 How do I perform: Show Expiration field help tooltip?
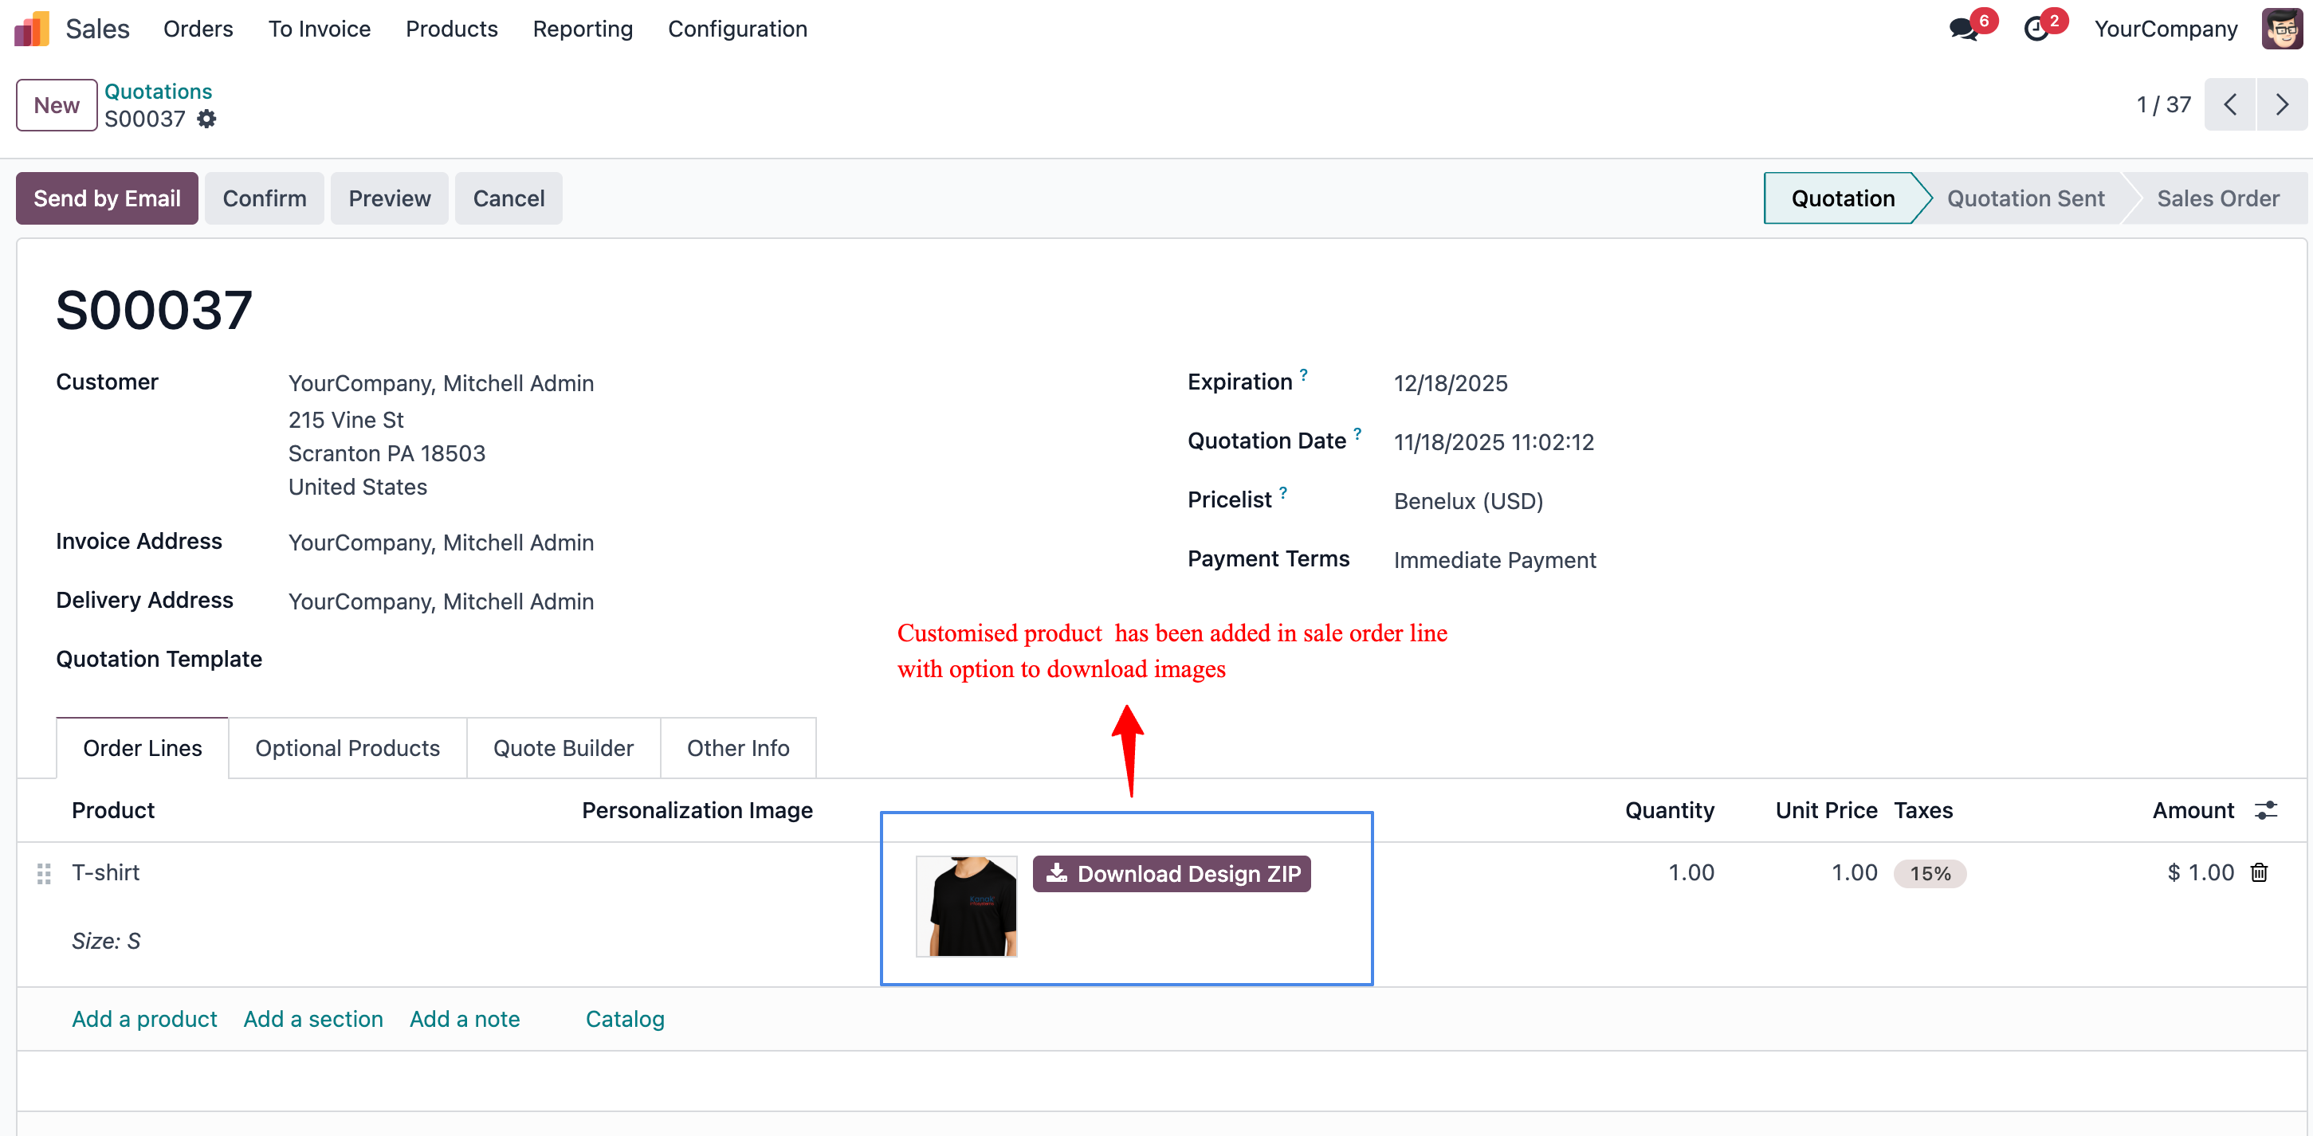1304,375
